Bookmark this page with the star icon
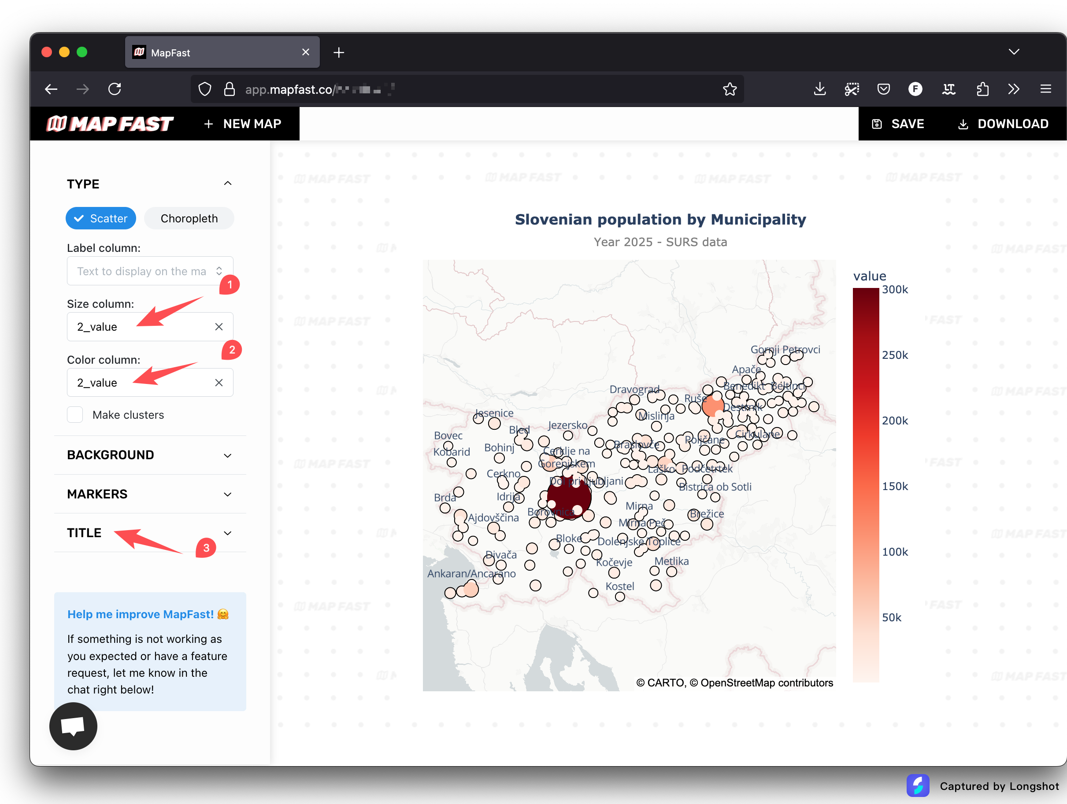 click(730, 89)
